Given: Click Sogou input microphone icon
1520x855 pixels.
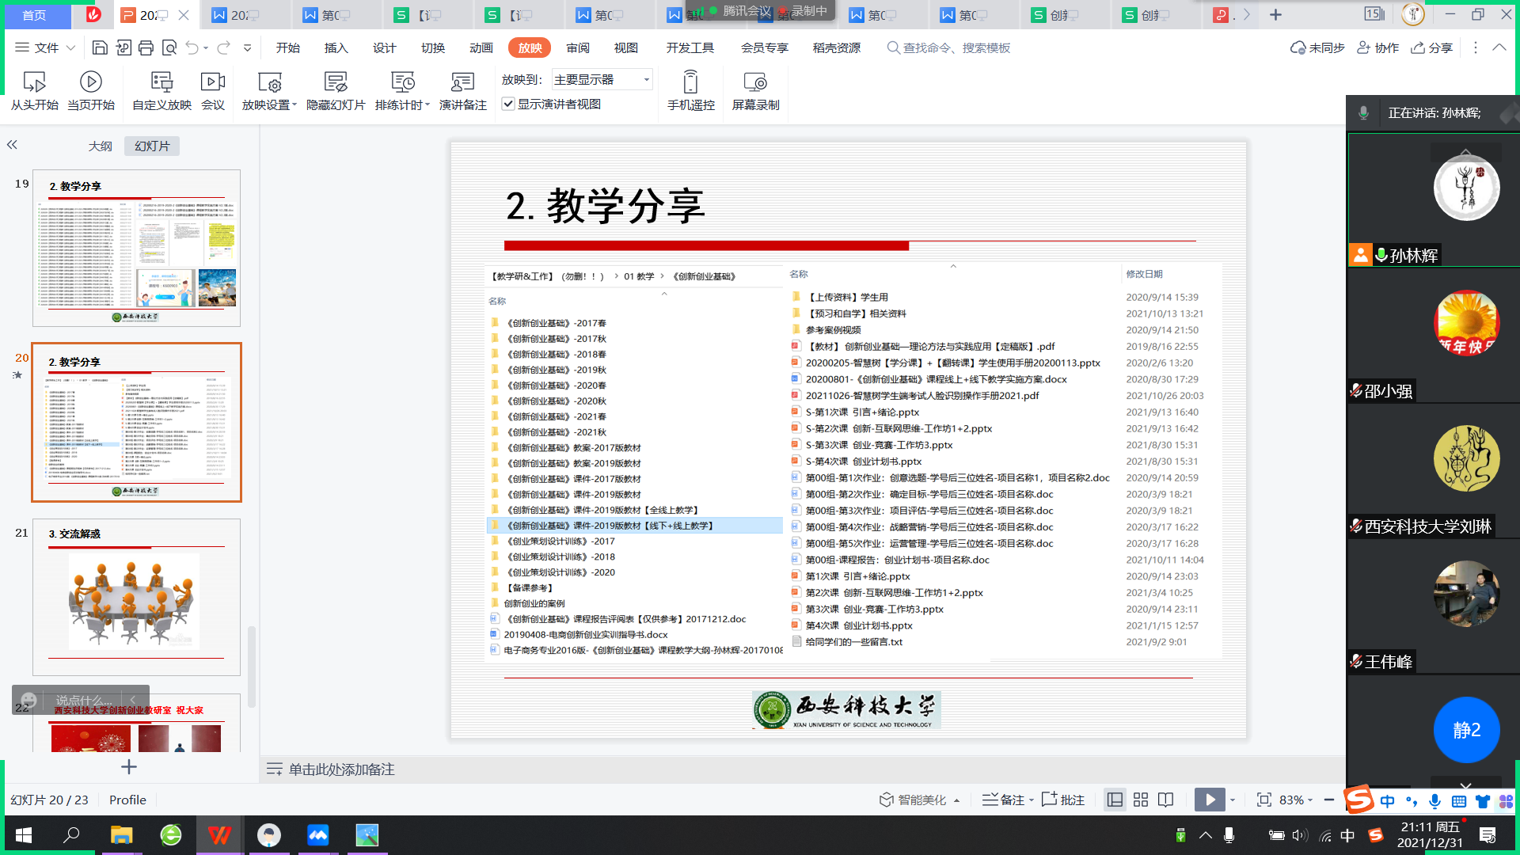Looking at the screenshot, I should tap(1434, 801).
